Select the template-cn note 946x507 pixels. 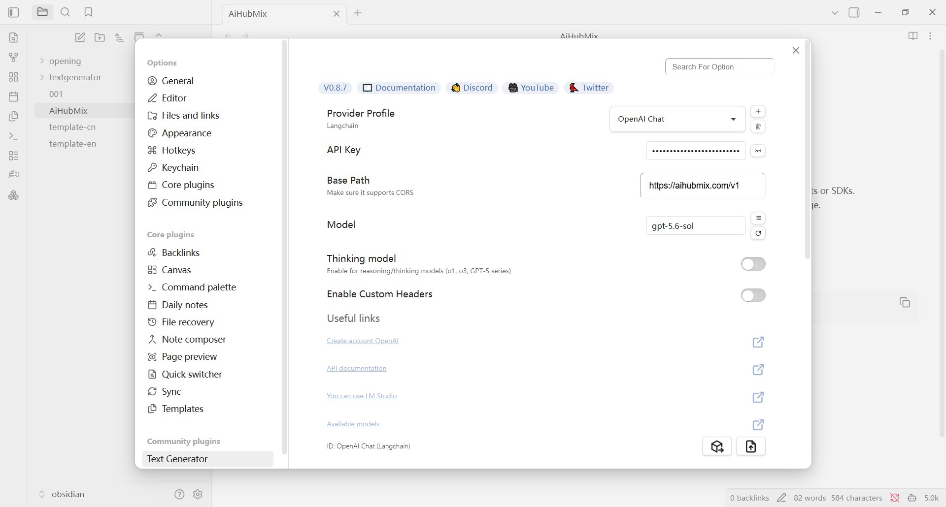(72, 127)
